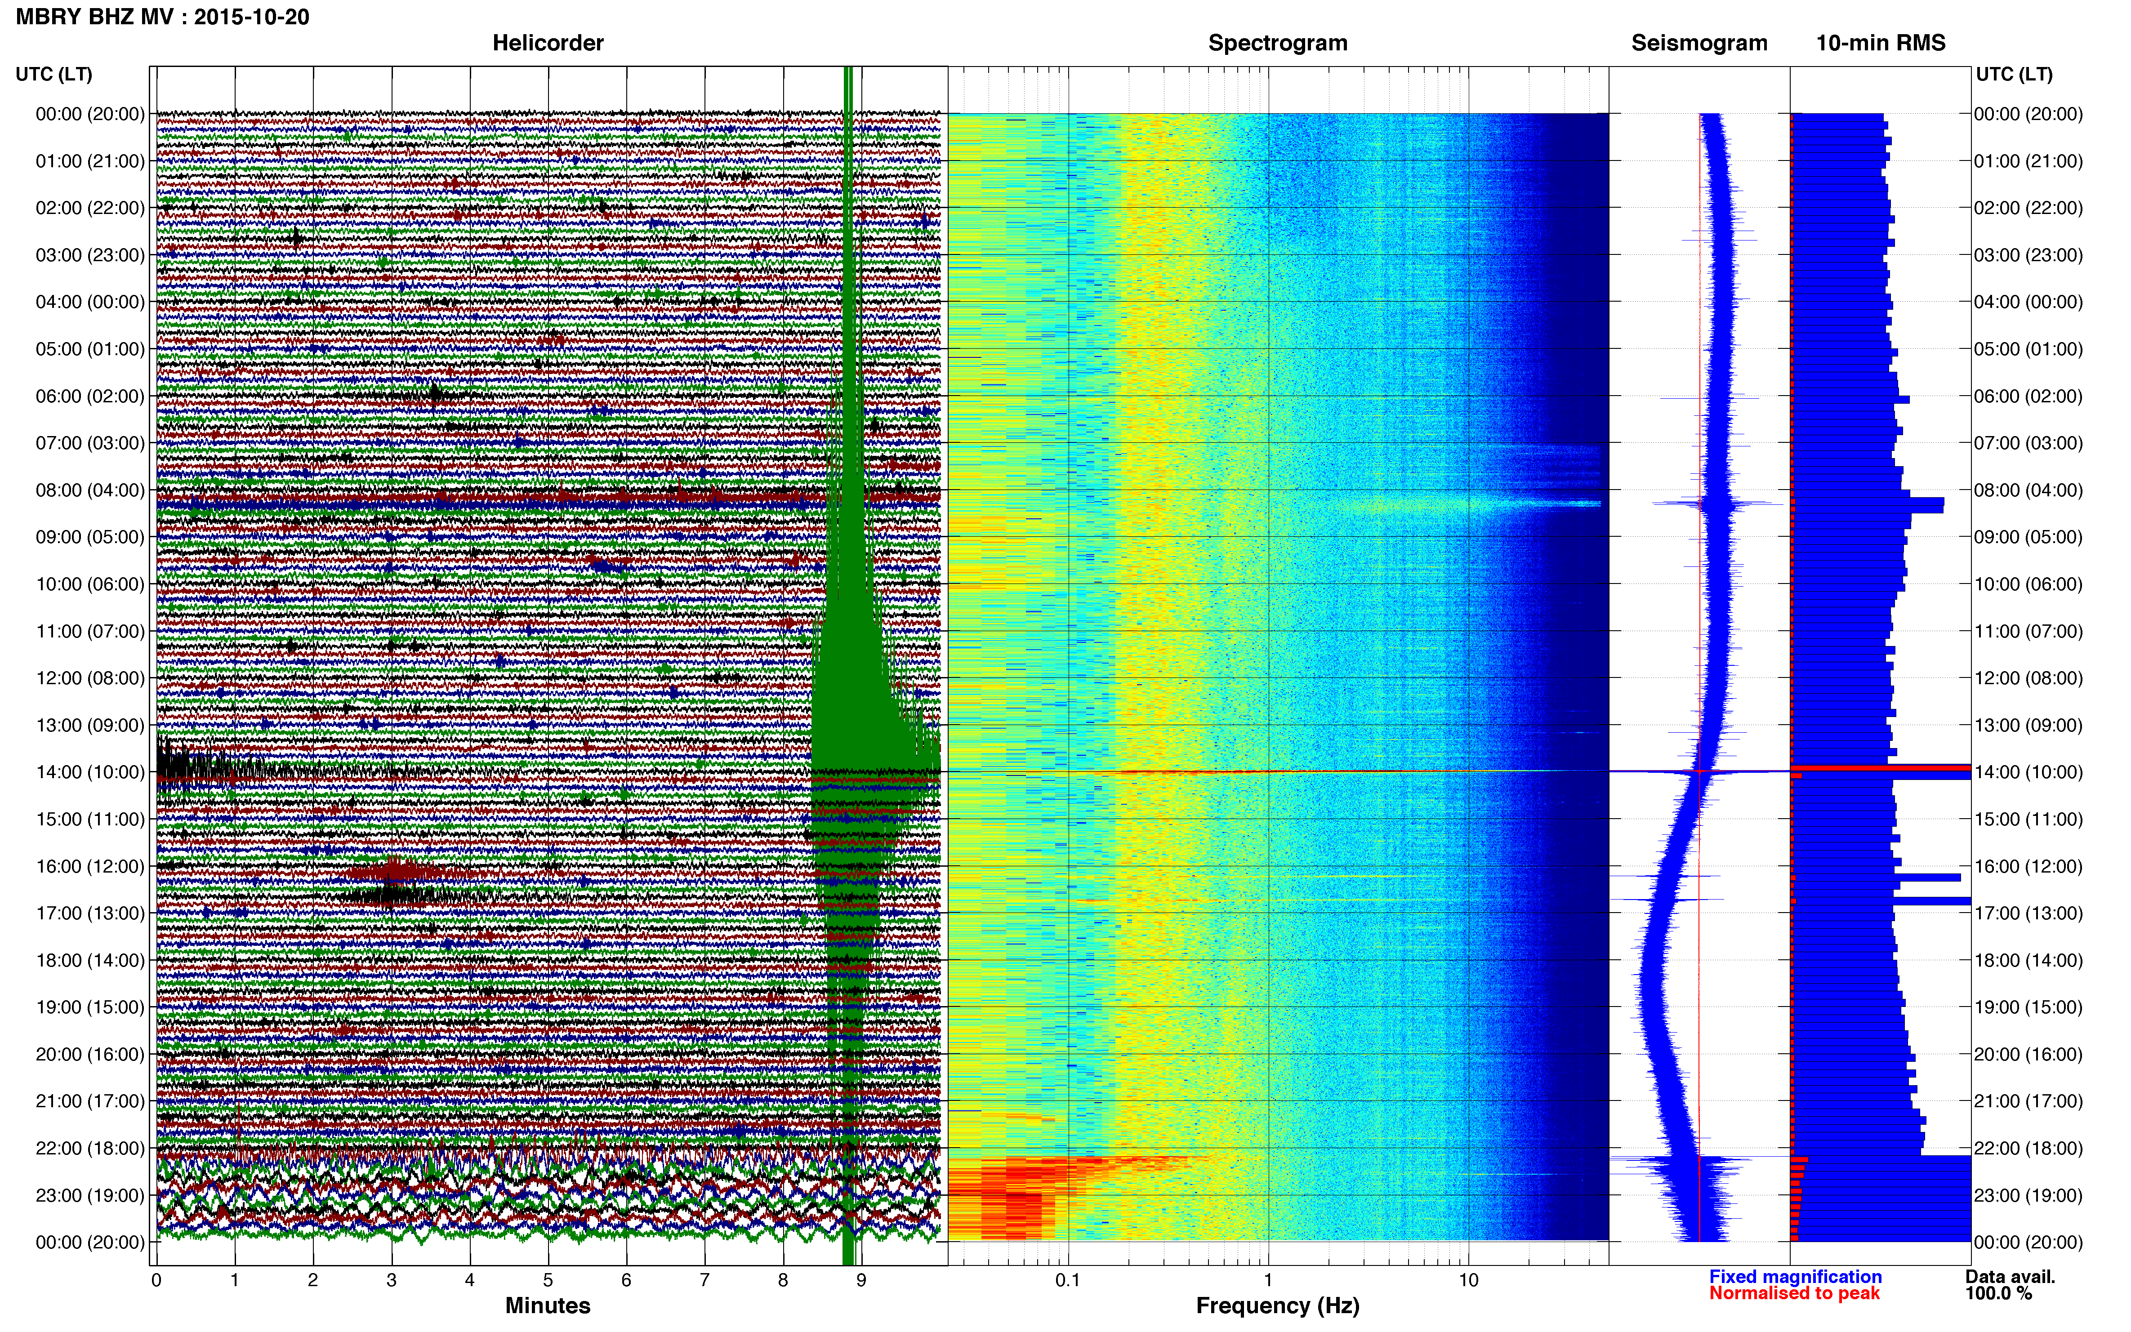
Task: Click '21:00 (17:00)' on the RMS right axis
Action: point(2028,1101)
